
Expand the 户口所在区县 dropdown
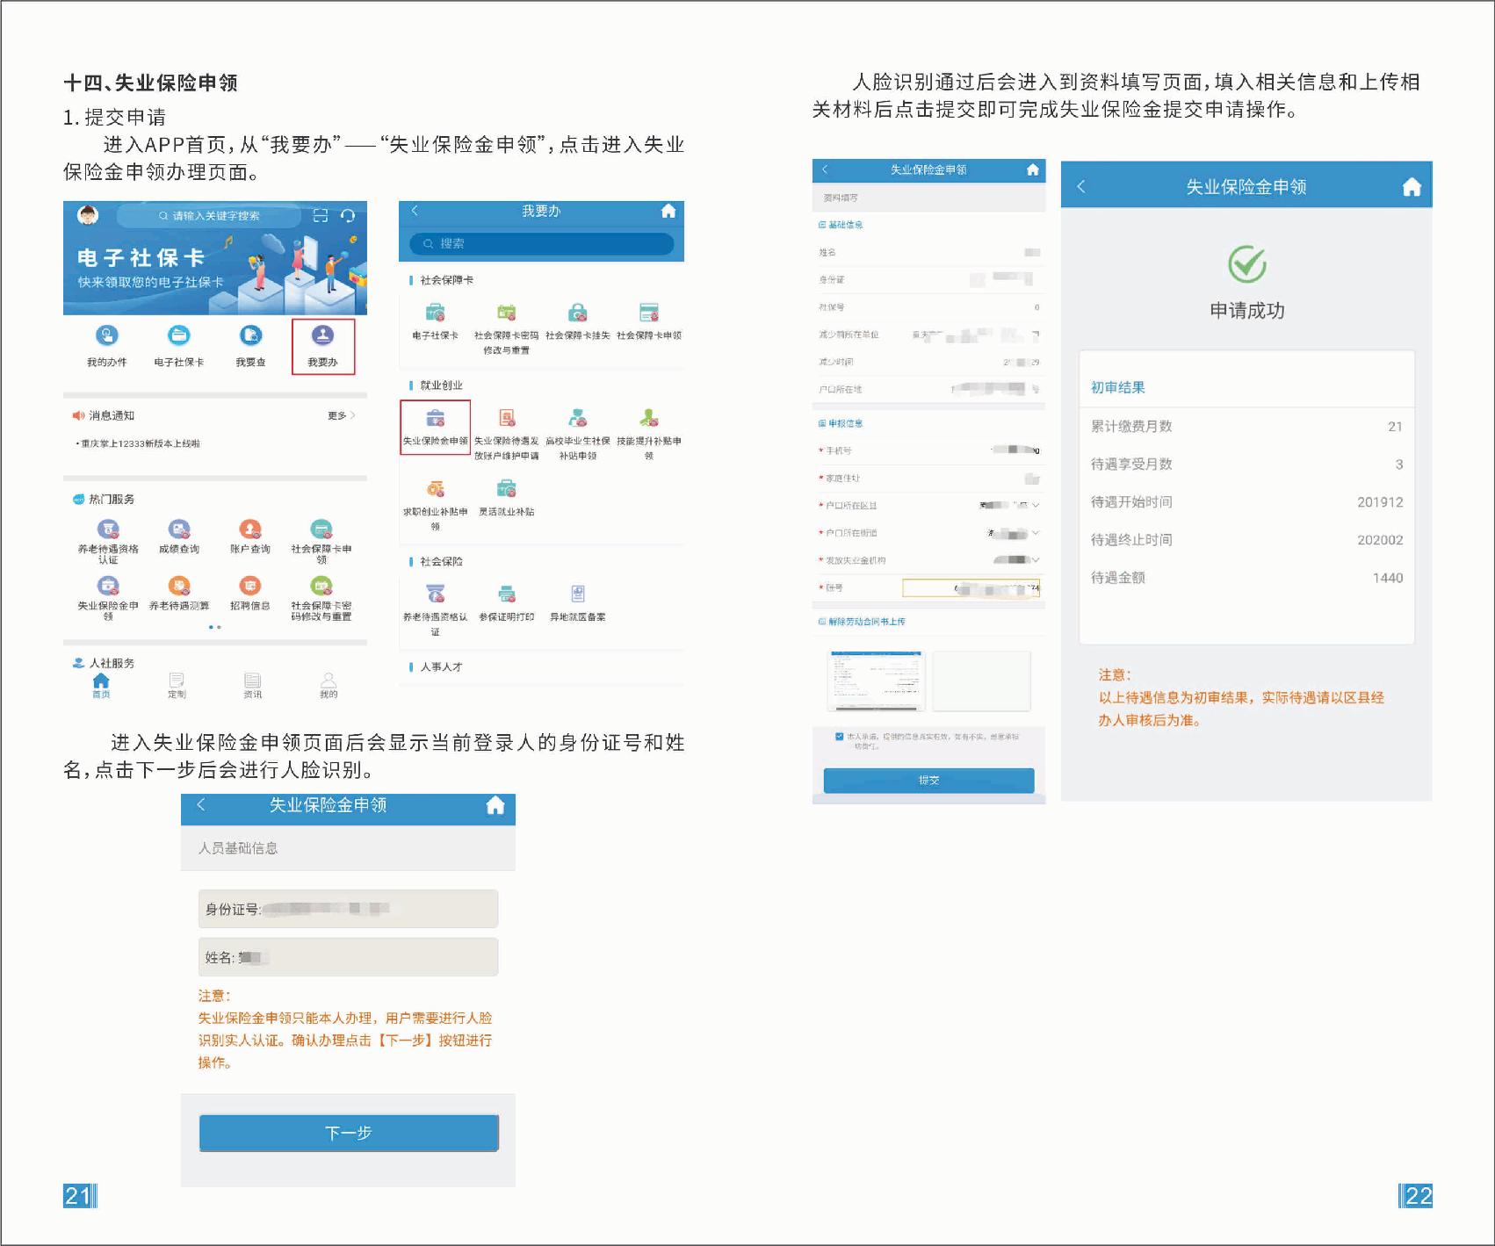pos(1036,505)
